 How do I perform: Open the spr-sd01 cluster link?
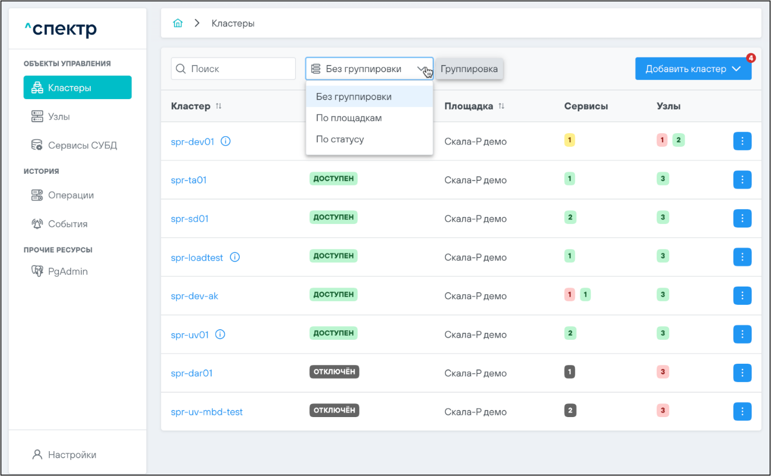point(189,219)
